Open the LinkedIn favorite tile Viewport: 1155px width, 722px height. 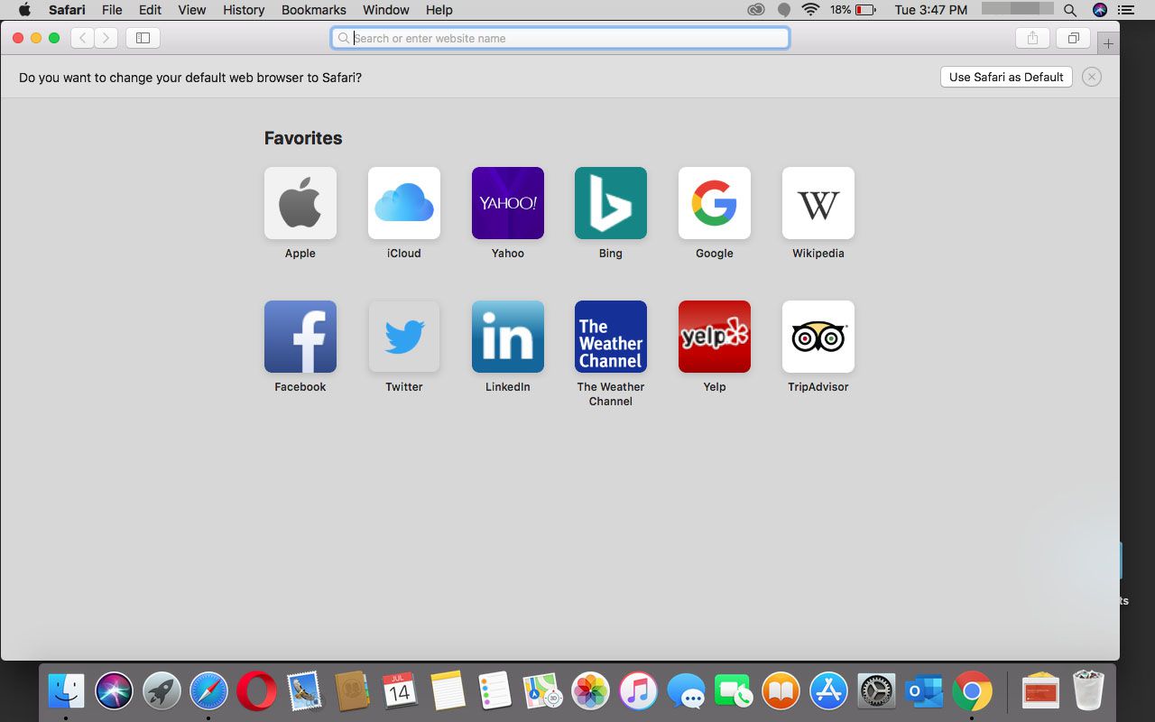point(508,337)
